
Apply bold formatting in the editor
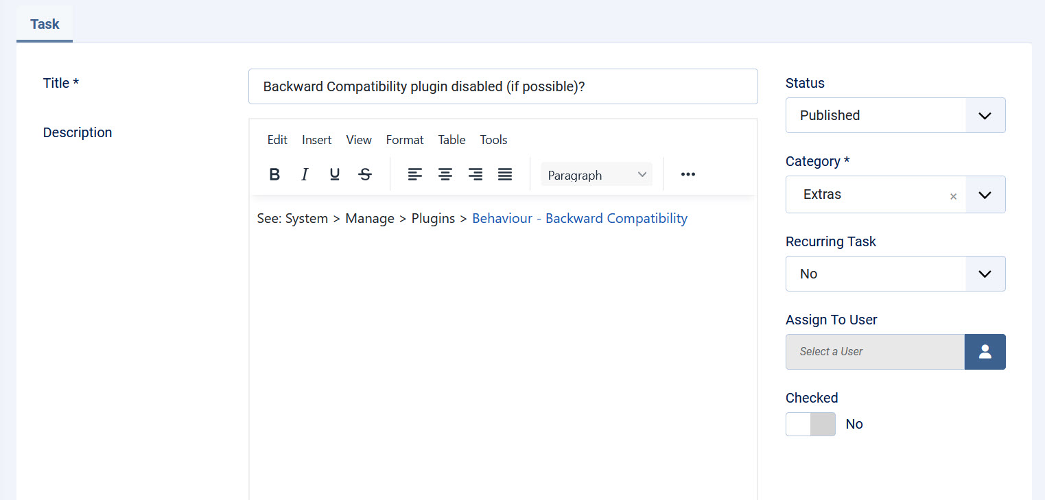coord(274,174)
